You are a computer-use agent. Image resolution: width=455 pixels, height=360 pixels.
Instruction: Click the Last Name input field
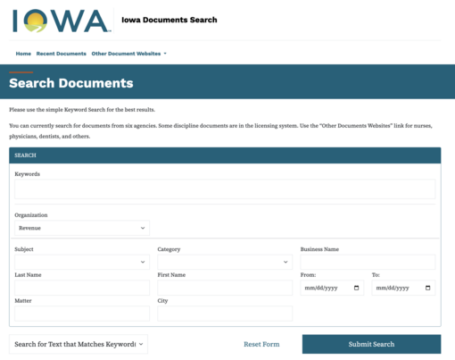(x=82, y=288)
